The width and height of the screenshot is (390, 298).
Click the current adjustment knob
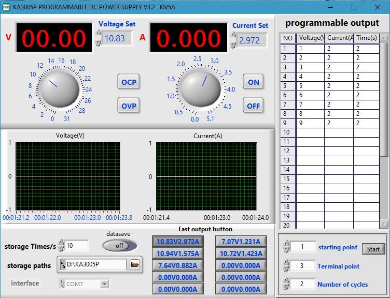tap(200, 88)
